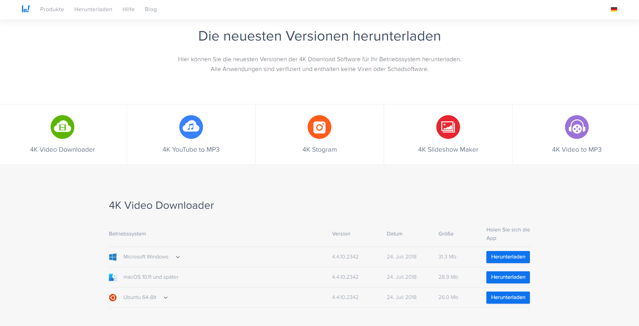This screenshot has width=639, height=326.
Task: Click the macOS row version 4.4.10.2342
Action: pos(345,277)
